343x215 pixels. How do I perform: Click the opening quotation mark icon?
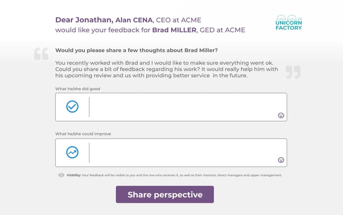(41, 54)
